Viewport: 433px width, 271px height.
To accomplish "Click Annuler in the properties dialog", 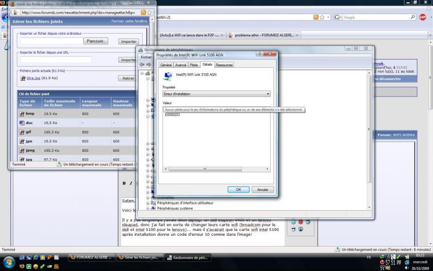I will click(263, 190).
